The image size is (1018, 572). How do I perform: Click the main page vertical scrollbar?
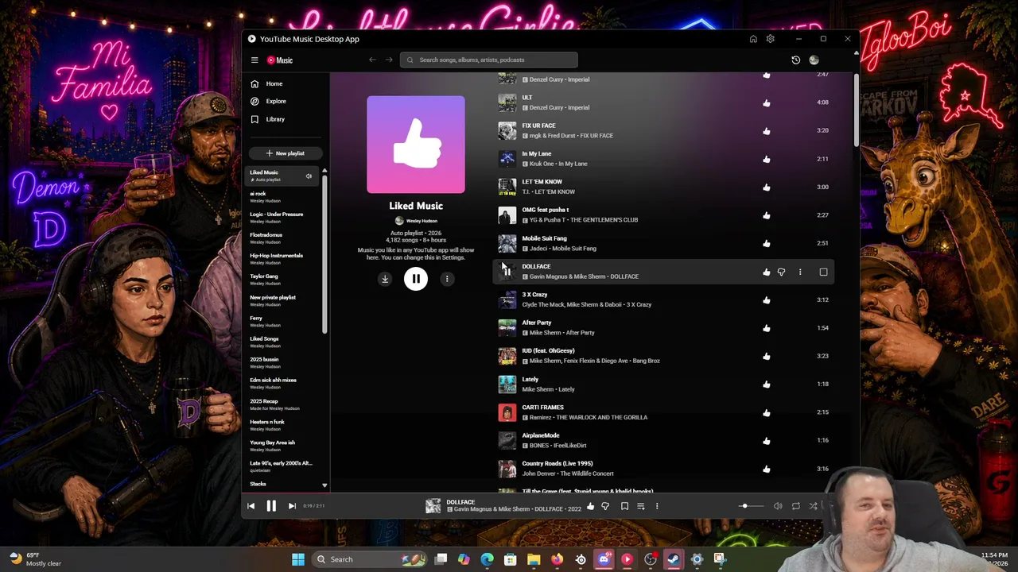coord(856,111)
